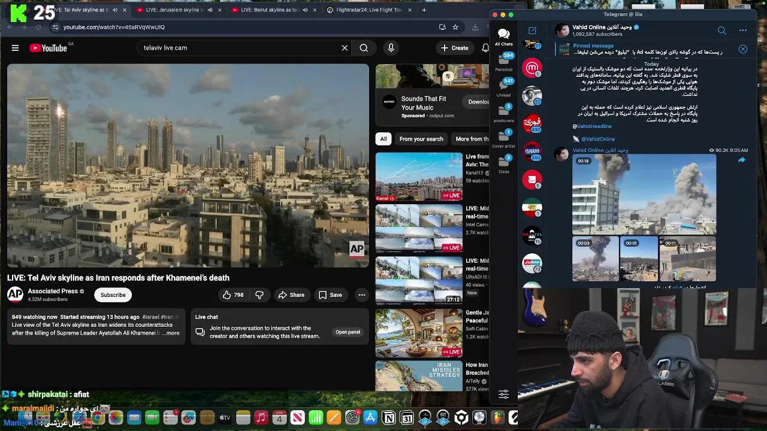
Task: Mute the Tel Aviv tab audio
Action: tap(114, 10)
